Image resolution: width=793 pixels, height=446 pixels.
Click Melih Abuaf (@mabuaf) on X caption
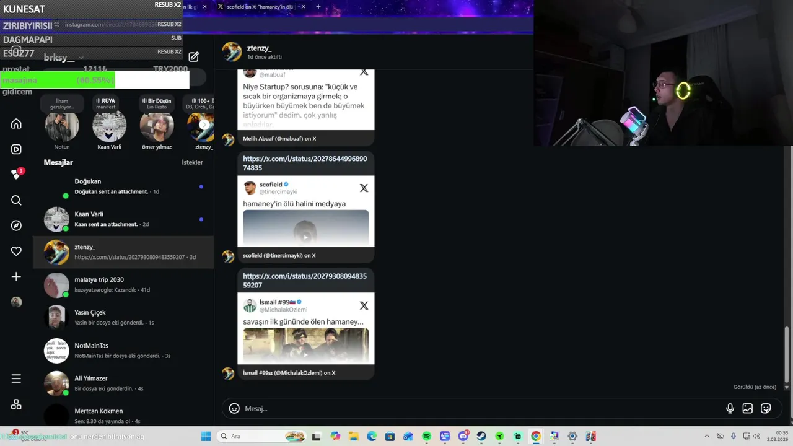279,139
